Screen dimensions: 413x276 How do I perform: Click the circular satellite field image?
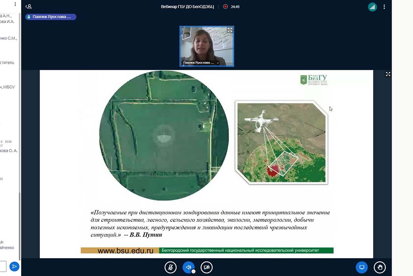click(x=164, y=136)
